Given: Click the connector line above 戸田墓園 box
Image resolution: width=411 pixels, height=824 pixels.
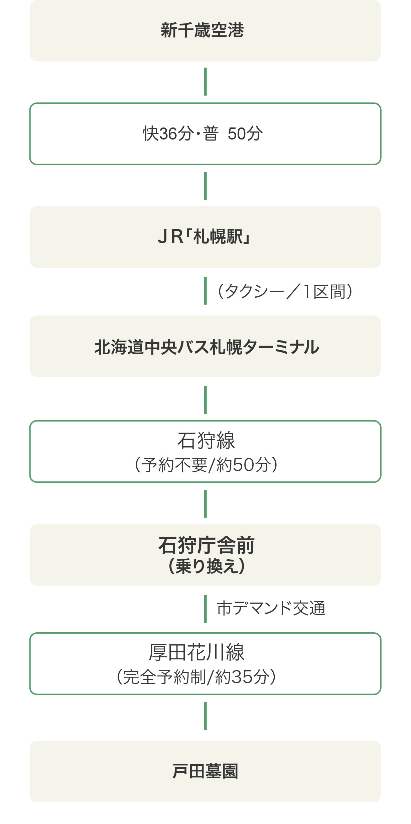Looking at the screenshot, I should pos(205,716).
